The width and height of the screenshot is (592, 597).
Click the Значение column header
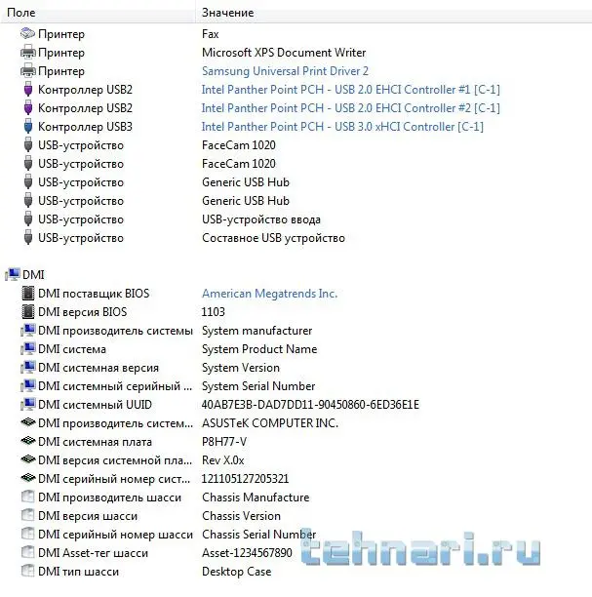pos(394,13)
